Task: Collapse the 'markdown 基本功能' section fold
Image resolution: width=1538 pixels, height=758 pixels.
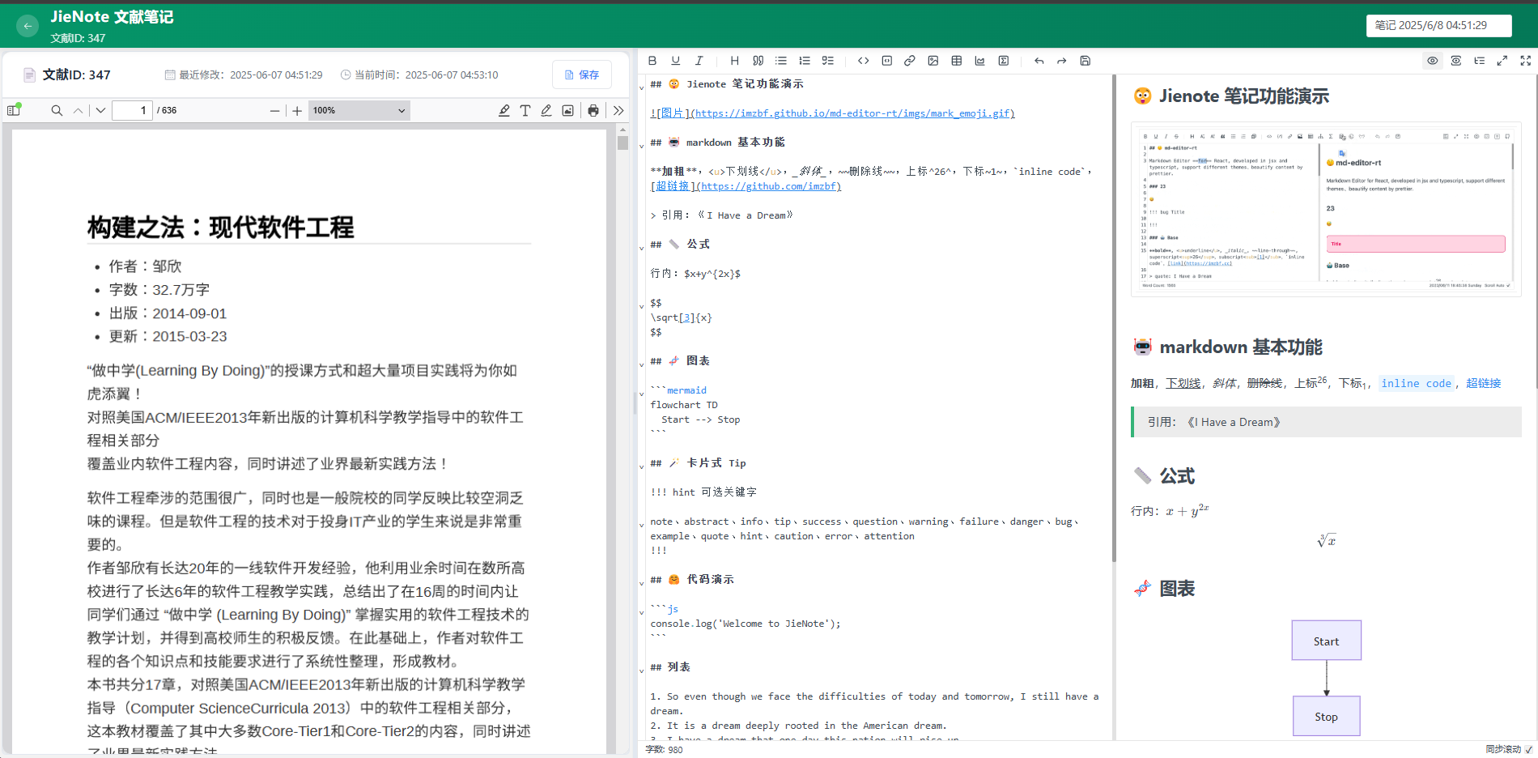Action: click(642, 146)
